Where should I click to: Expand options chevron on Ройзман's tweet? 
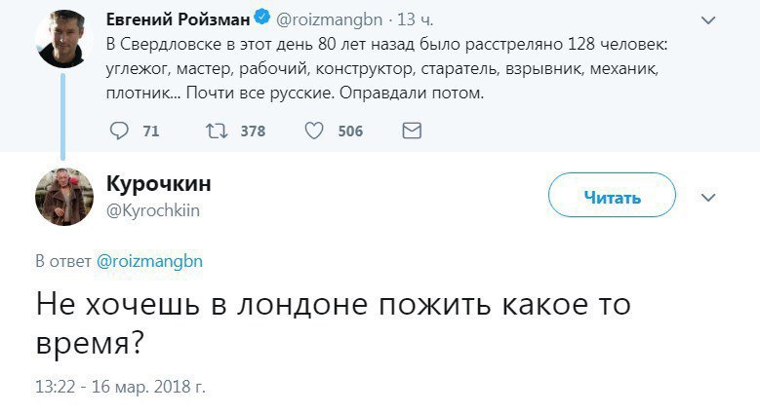pyautogui.click(x=709, y=18)
